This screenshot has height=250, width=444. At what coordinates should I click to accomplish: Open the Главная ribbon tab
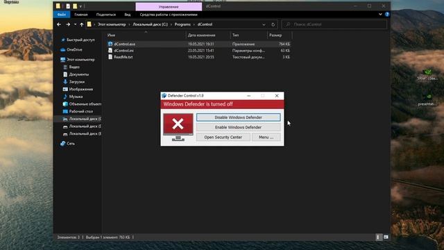coord(81,15)
